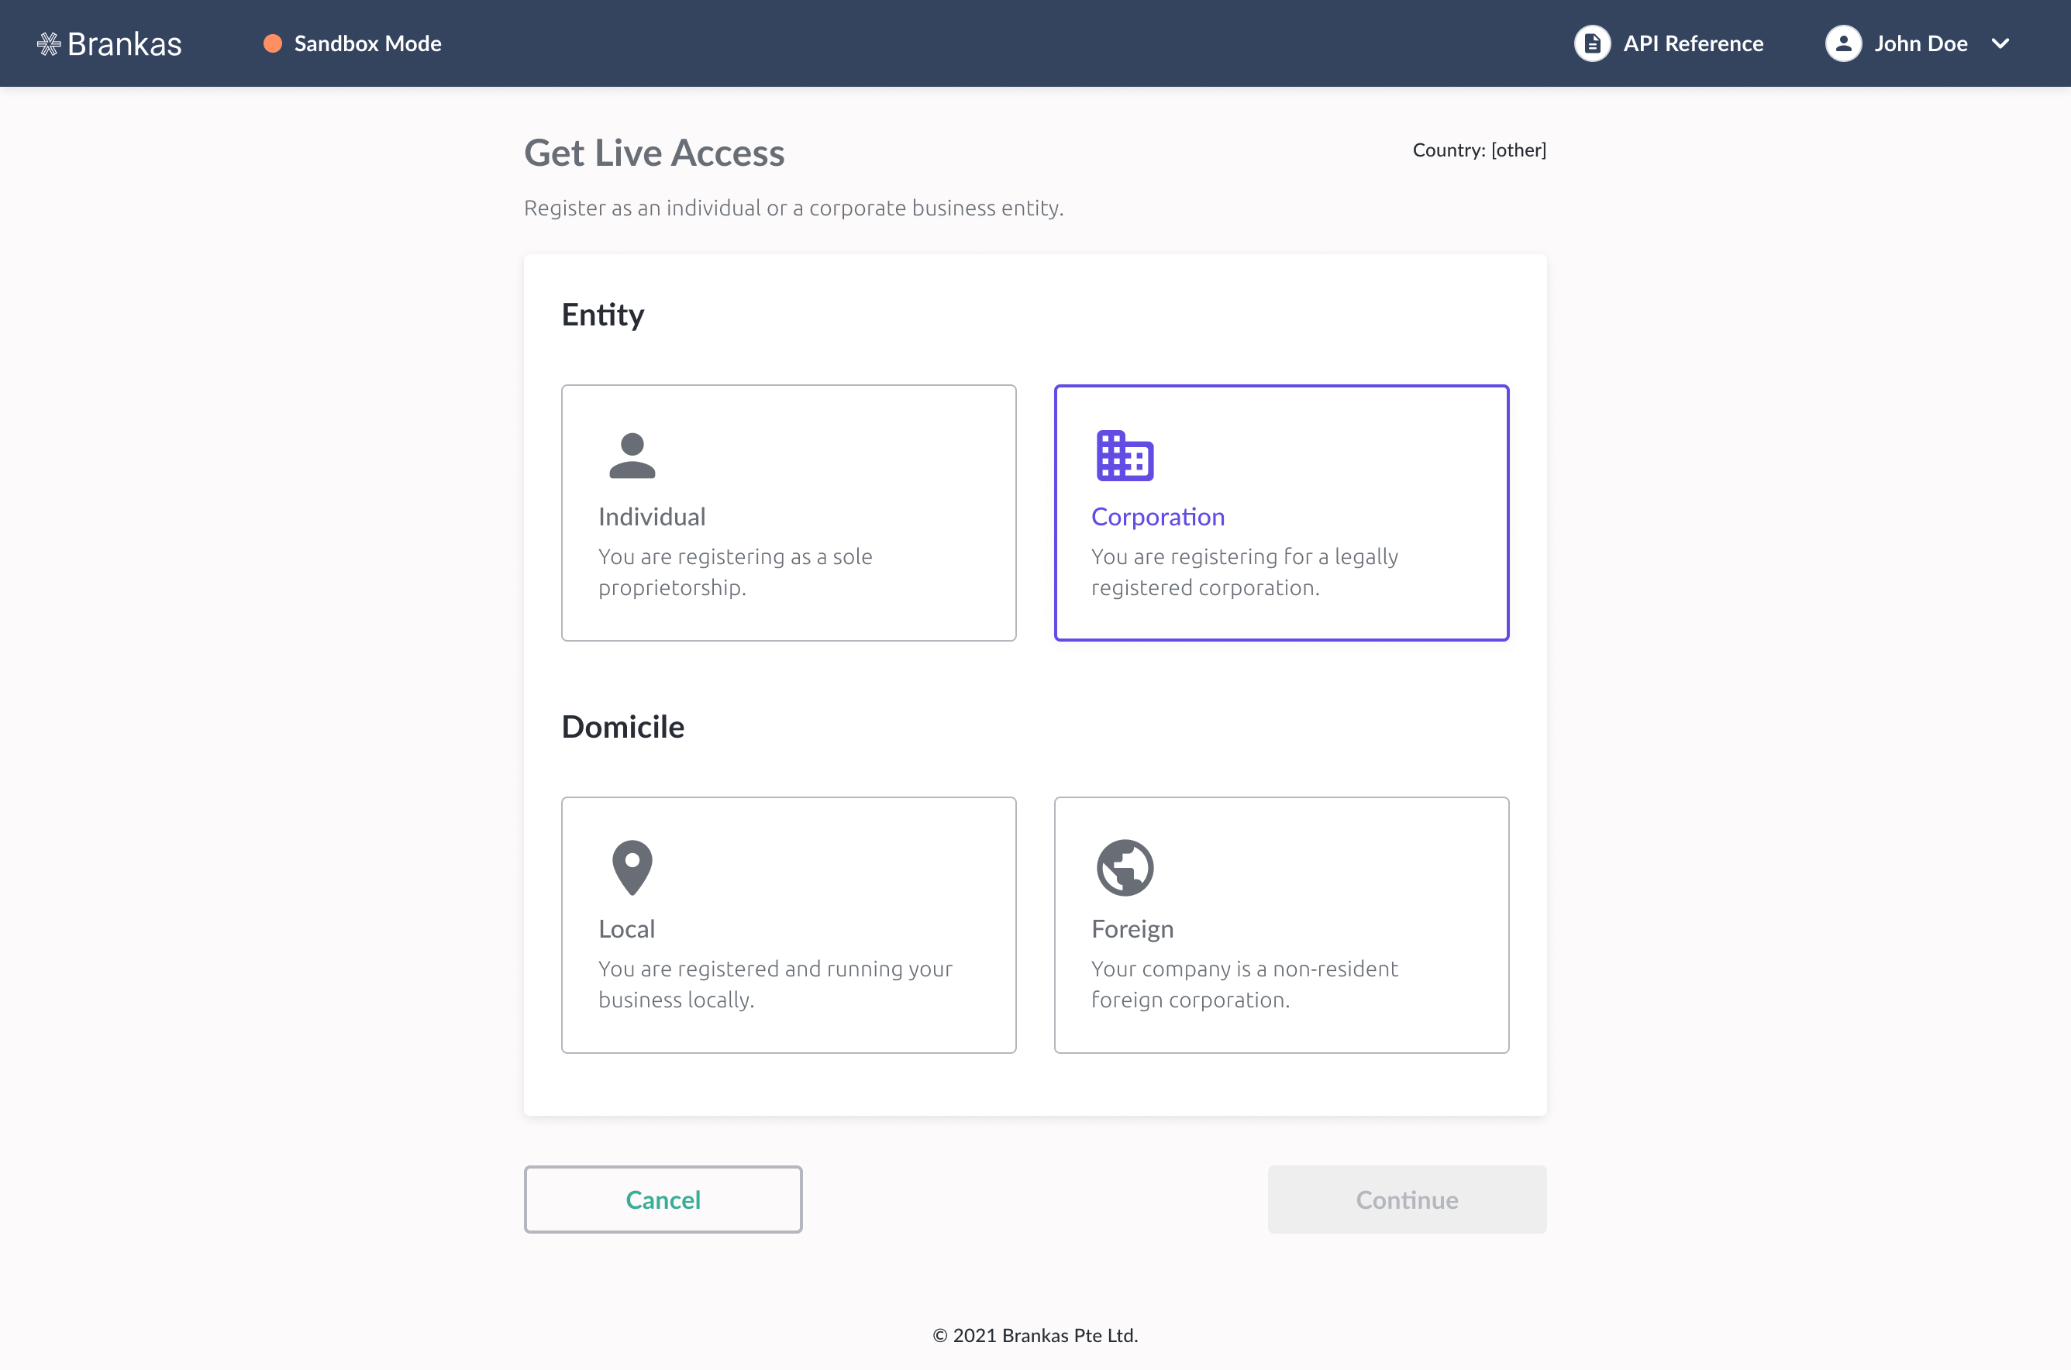The height and width of the screenshot is (1370, 2071).
Task: Click the Local map pin icon
Action: click(632, 867)
